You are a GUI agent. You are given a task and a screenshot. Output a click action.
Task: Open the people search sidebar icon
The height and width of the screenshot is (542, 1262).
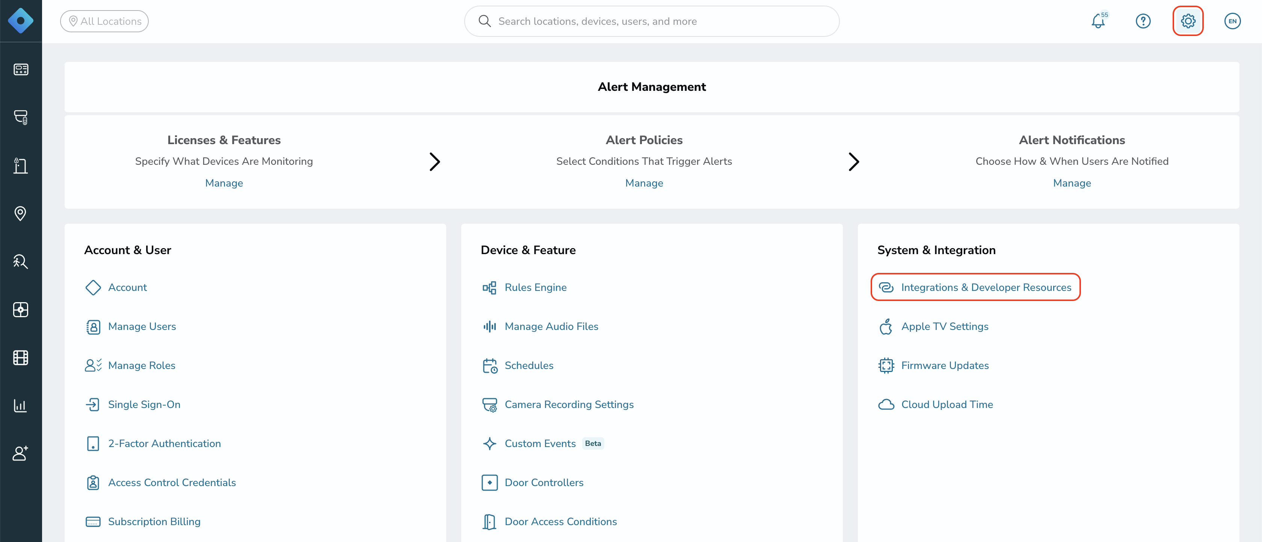coord(21,262)
